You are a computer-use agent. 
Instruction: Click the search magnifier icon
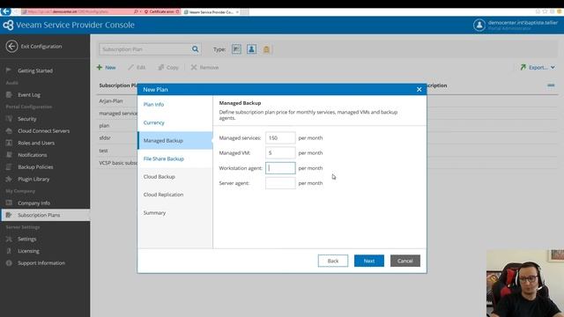tap(196, 49)
